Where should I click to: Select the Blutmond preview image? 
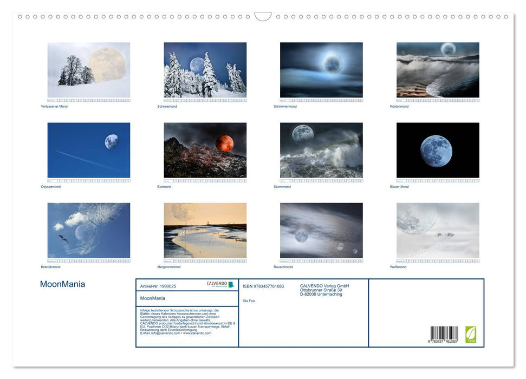point(205,149)
